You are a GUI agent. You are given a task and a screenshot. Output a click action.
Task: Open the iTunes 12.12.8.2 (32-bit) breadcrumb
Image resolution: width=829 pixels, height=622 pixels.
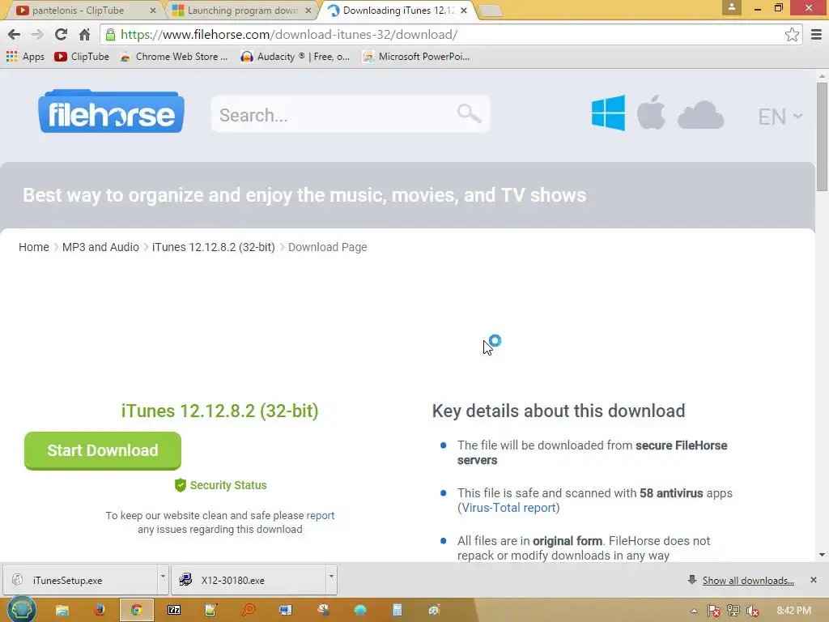coord(214,247)
